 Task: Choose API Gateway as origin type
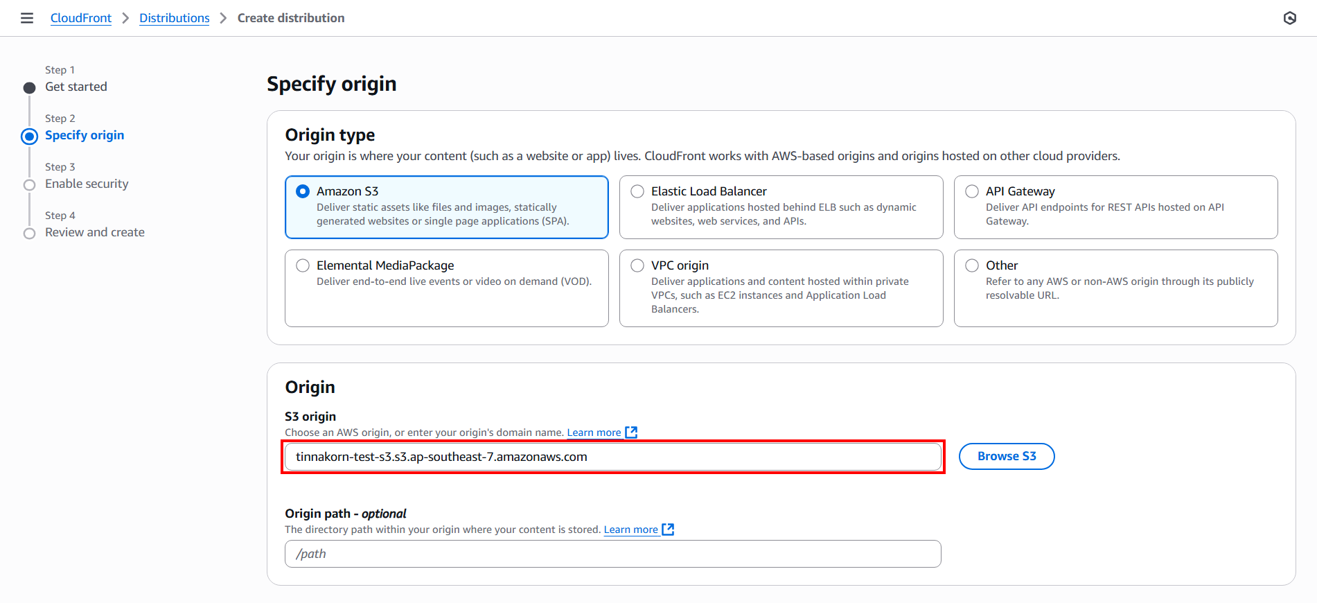972,191
